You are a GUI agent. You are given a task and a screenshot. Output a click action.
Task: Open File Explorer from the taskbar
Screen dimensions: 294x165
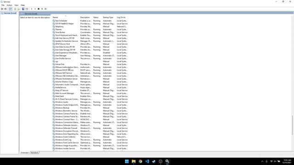coord(134,161)
